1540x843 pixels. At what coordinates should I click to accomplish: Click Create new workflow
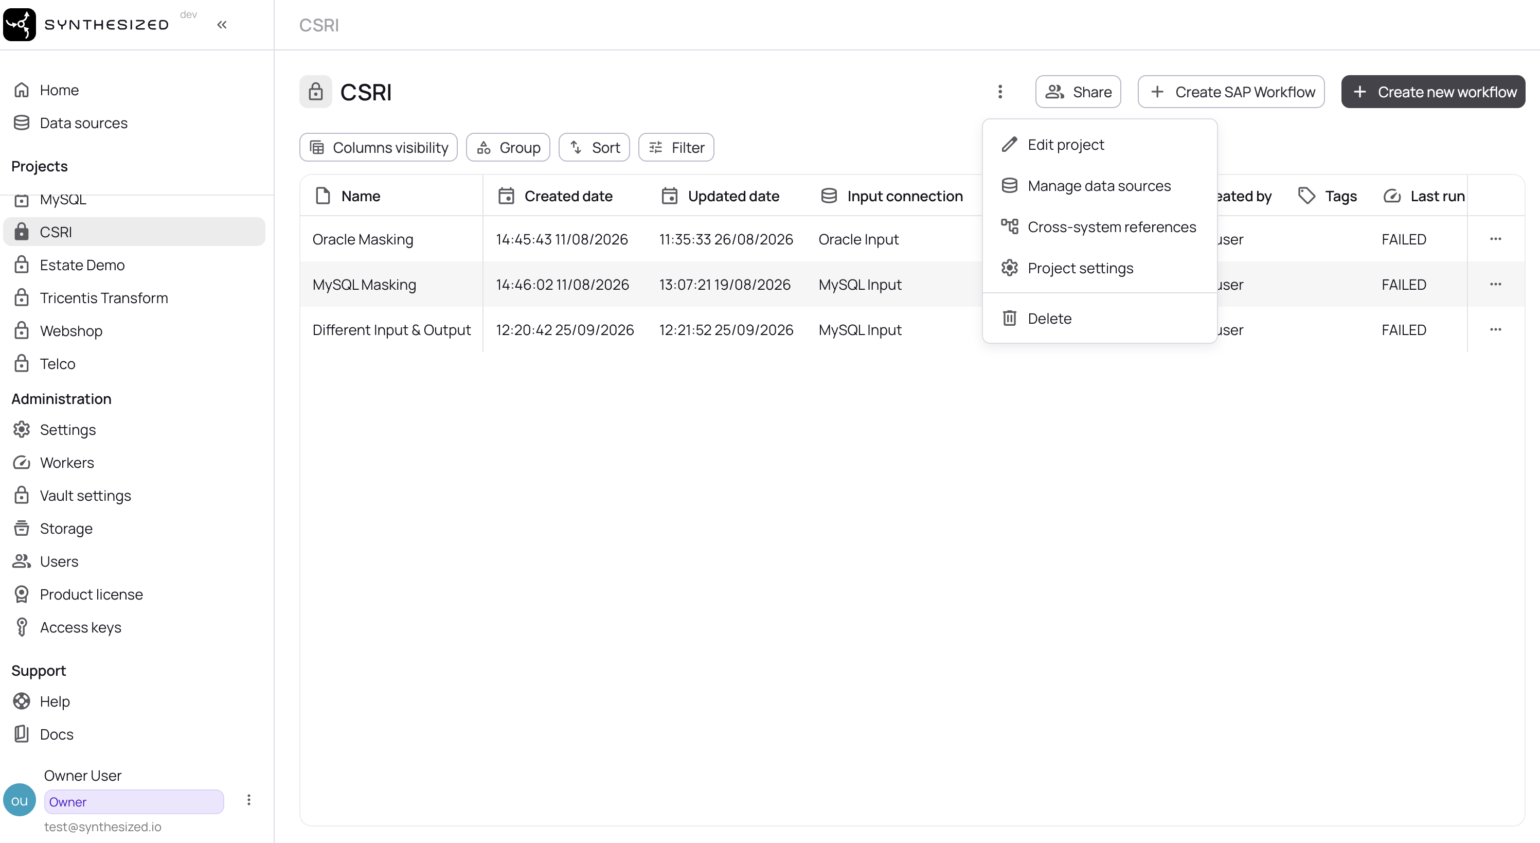pyautogui.click(x=1433, y=92)
